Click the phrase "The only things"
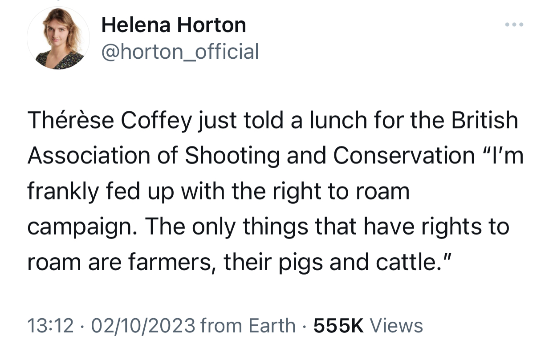553x352 pixels. click(228, 227)
